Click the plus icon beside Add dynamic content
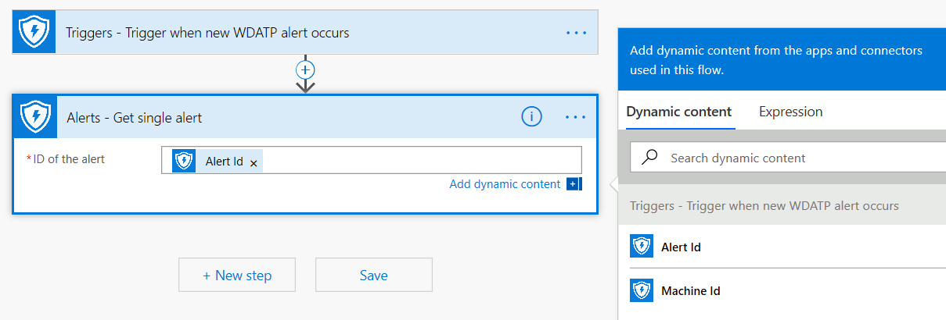Screen dimensions: 946x320 (573, 184)
